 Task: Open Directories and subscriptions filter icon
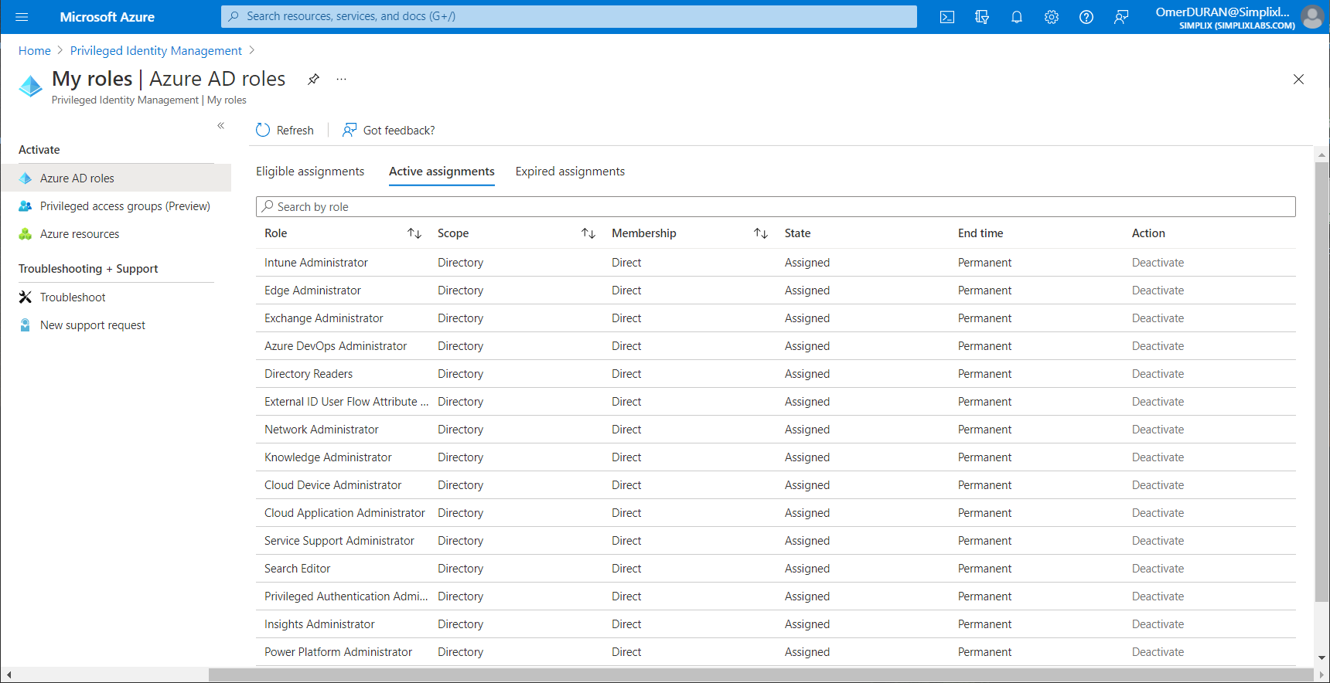pos(982,17)
